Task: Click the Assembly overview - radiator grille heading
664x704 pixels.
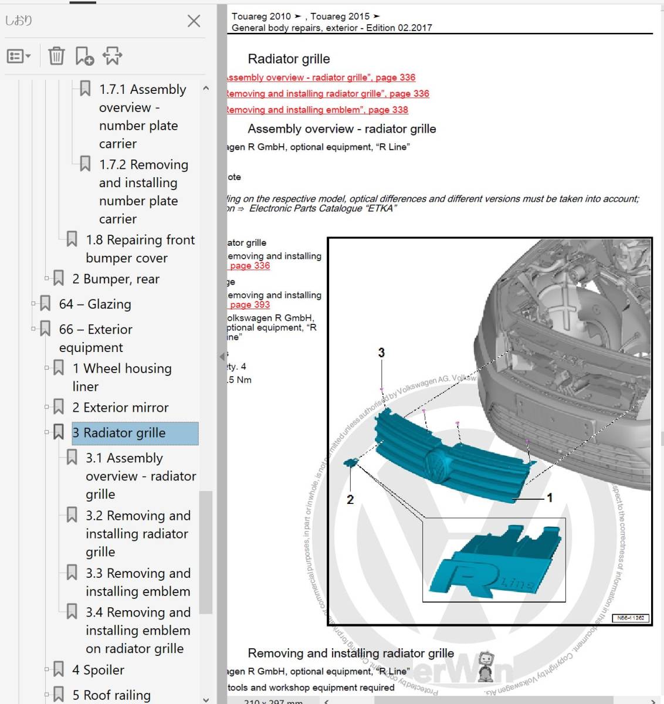Action: point(342,129)
